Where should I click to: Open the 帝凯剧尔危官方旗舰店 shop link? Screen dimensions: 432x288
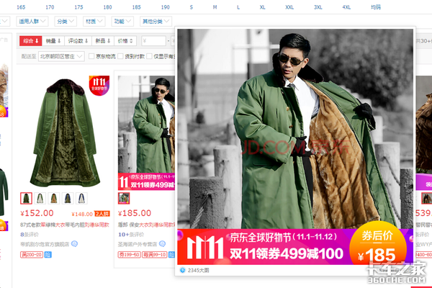click(x=45, y=244)
